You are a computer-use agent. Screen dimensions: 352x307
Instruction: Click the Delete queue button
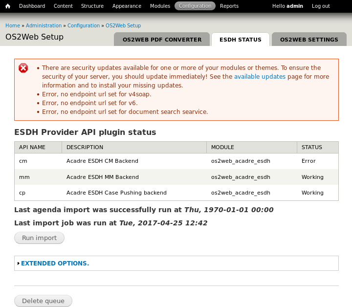pos(43,301)
